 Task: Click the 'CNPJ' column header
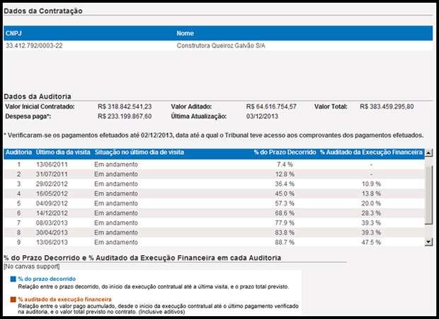coord(14,33)
